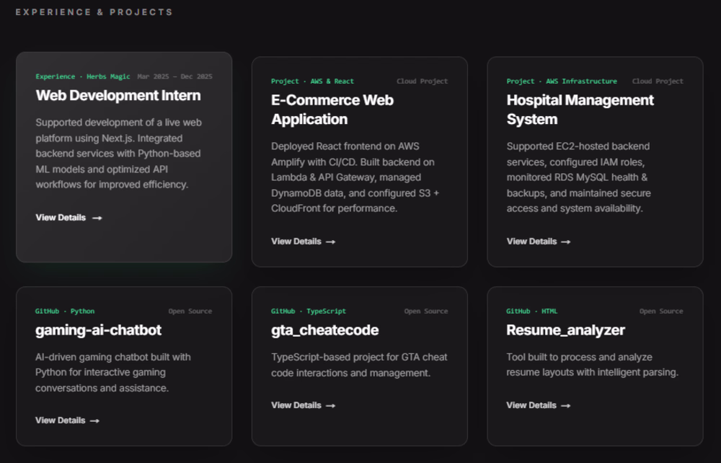This screenshot has height=463, width=721.
Task: Open View Details for E-Commerce Web Application
Action: (x=296, y=242)
